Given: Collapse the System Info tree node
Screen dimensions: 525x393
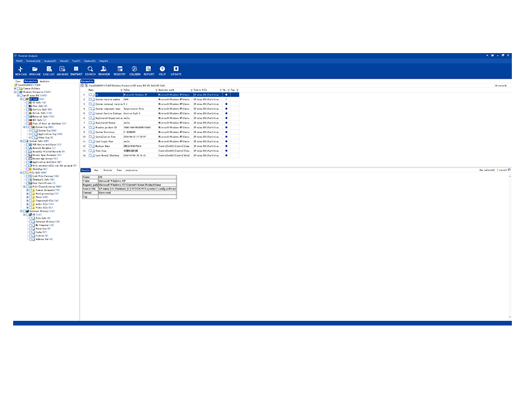Looking at the screenshot, I should tap(21, 141).
